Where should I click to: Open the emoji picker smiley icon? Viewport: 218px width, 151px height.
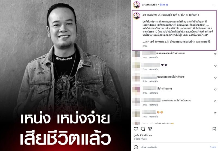point(136,147)
